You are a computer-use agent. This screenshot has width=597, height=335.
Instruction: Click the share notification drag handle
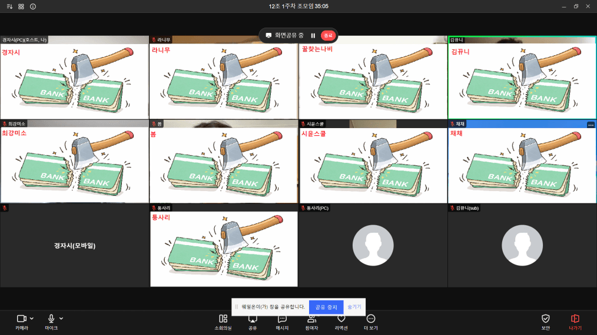(237, 307)
